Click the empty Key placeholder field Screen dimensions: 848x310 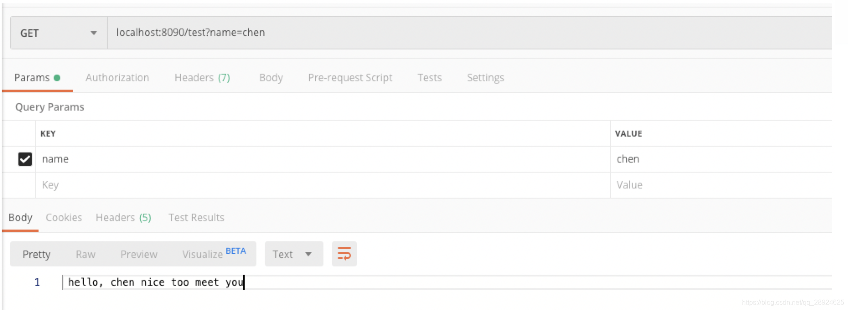[x=323, y=185]
